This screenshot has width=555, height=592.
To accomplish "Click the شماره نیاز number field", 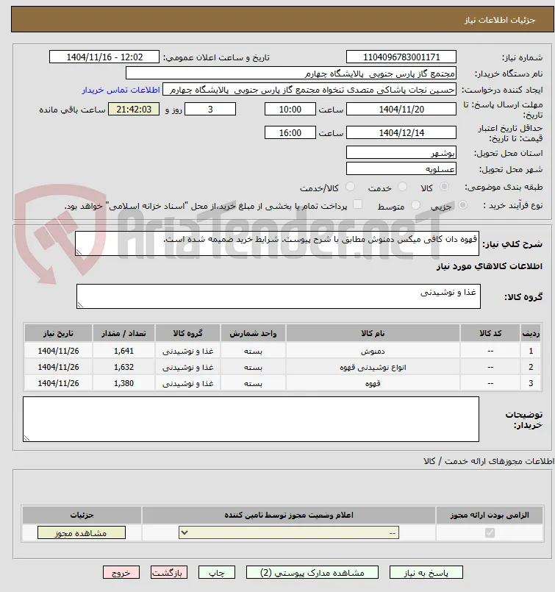I will 401,57.
